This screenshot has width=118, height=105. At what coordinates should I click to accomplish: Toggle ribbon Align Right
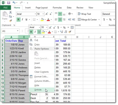[x=64, y=19]
